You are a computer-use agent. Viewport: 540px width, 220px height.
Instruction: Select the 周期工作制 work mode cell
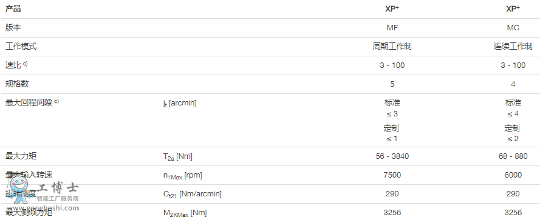tap(392, 47)
